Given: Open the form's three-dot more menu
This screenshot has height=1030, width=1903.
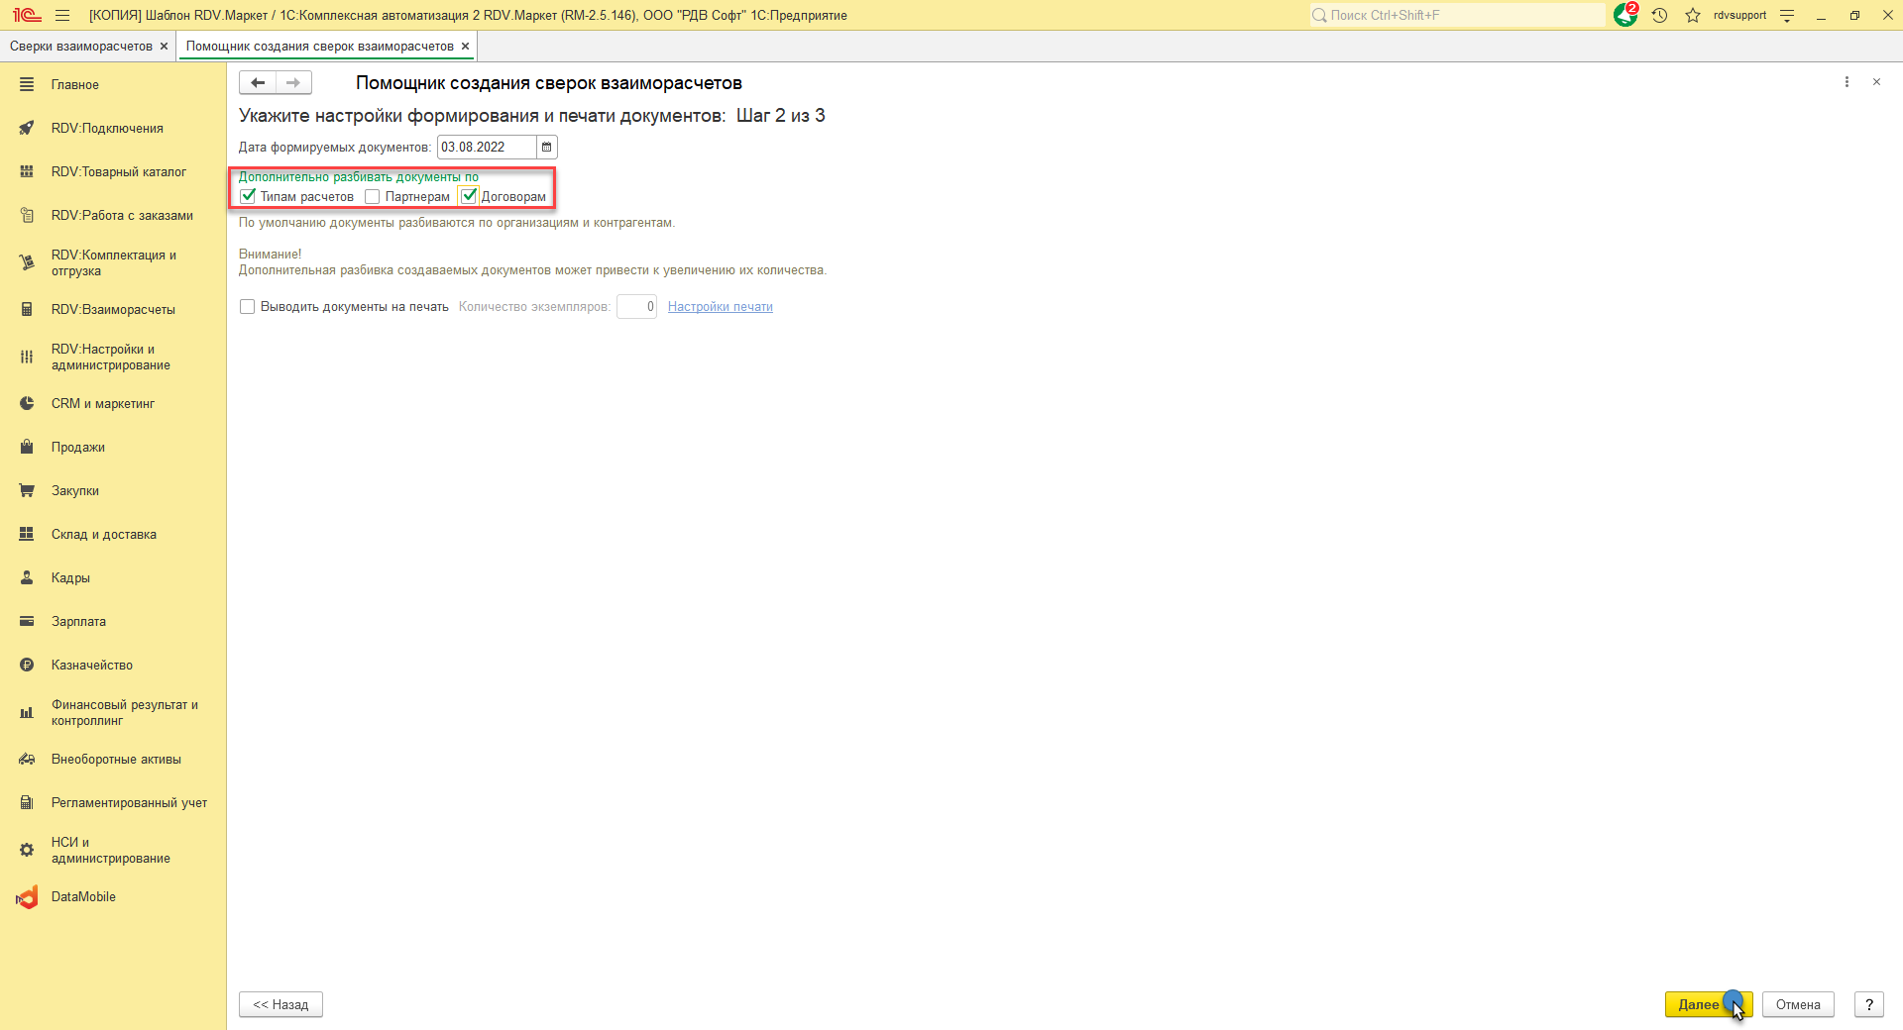Looking at the screenshot, I should tap(1847, 82).
